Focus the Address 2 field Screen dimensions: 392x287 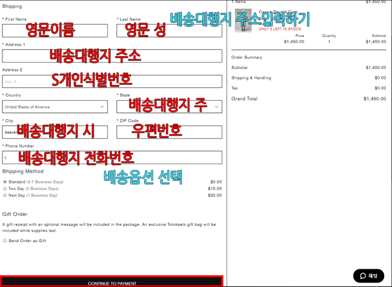(x=112, y=81)
